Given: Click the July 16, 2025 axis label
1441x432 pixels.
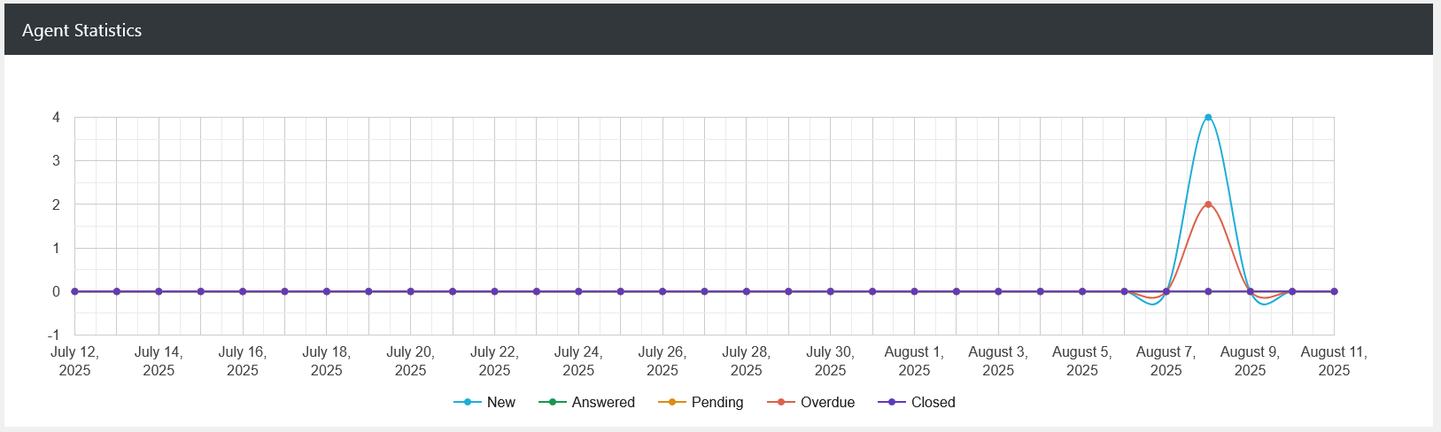Looking at the screenshot, I should pos(243,361).
